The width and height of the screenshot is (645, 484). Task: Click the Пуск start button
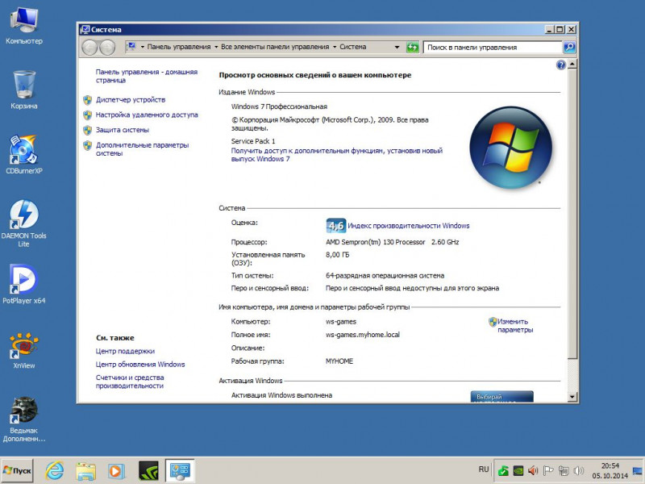pos(18,469)
